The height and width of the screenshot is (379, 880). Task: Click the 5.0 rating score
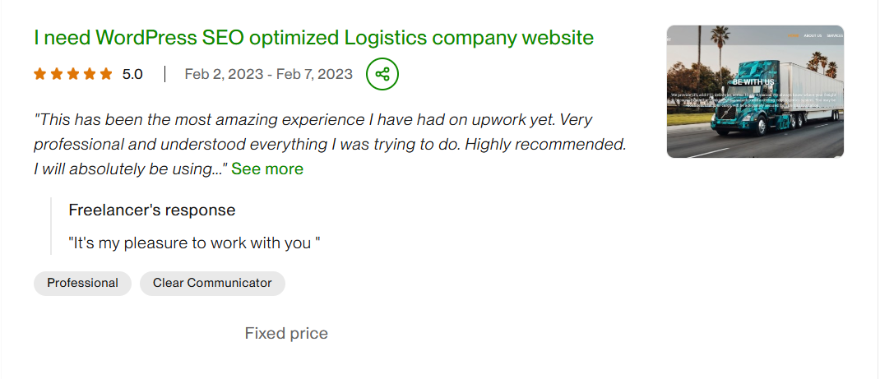[x=132, y=74]
